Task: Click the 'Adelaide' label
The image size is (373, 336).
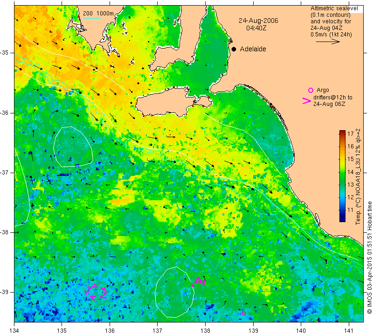Action: (253, 49)
